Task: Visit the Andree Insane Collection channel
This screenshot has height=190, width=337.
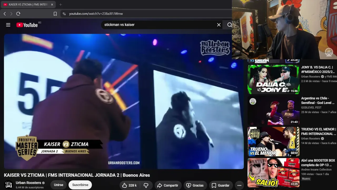Action: (316, 169)
